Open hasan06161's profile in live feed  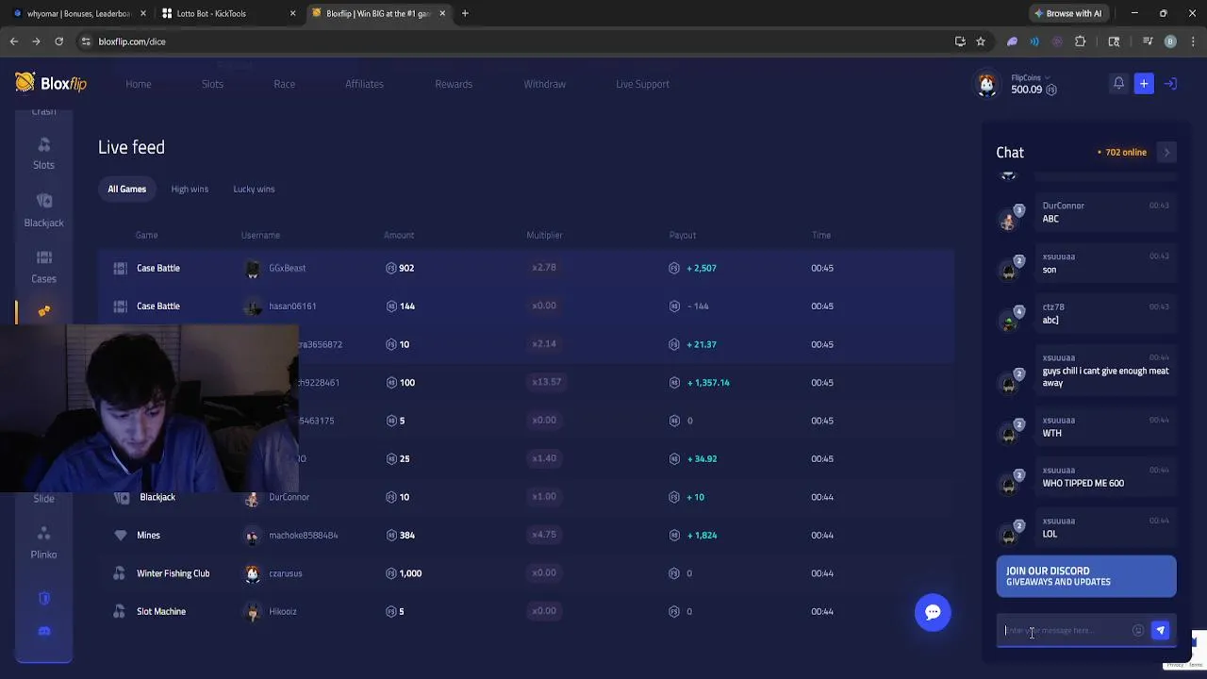coord(292,306)
